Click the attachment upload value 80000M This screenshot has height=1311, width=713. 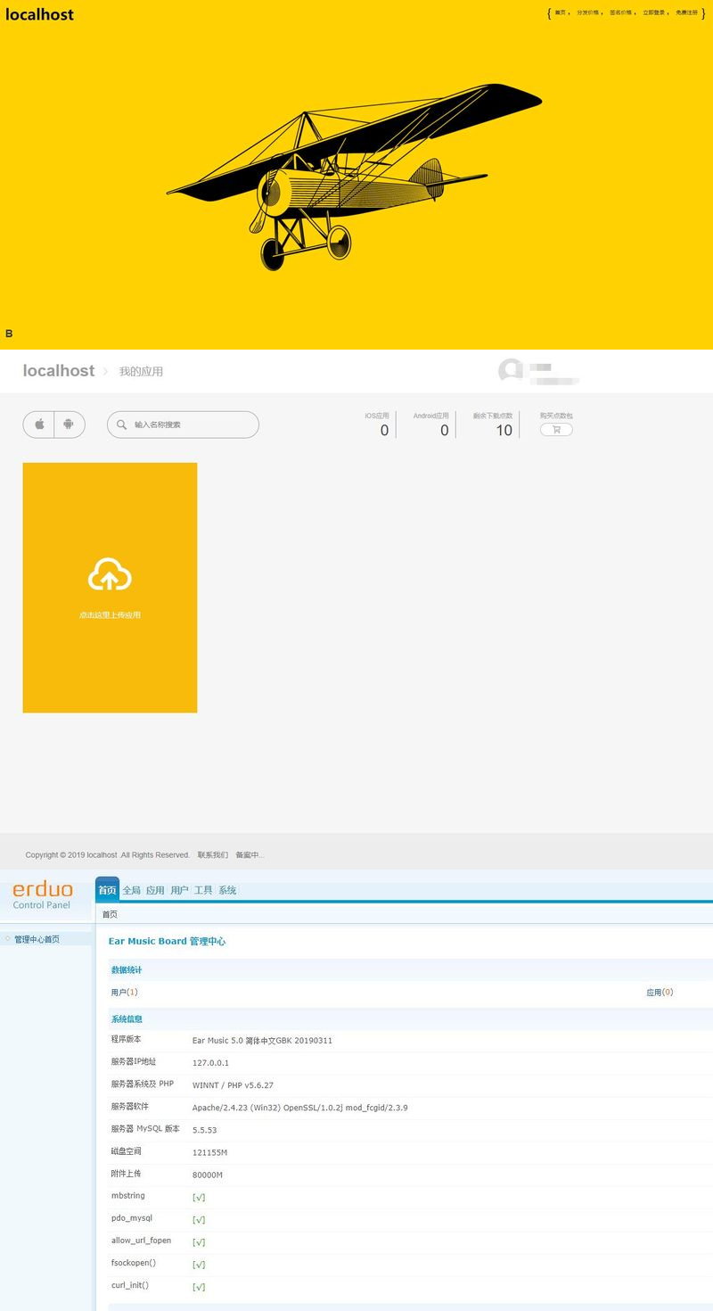tap(208, 1175)
